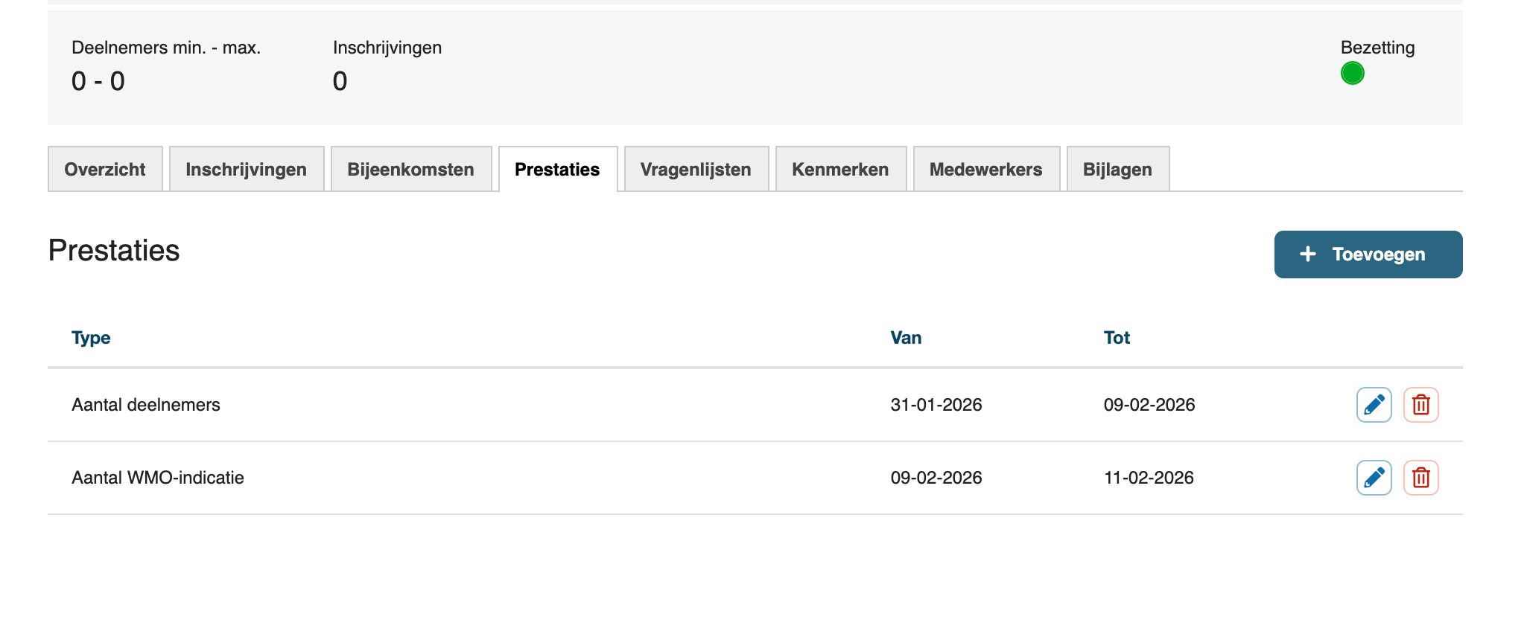Edit the Aantal deelnemers row
The image size is (1524, 634).
(x=1374, y=405)
